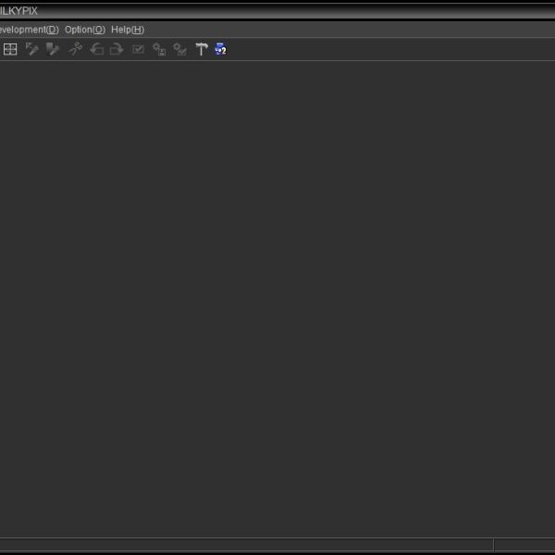Click the empty dark preview area
Screen dimensions: 555x555
[x=277, y=296]
